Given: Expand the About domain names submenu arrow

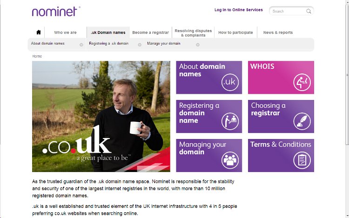Looking at the screenshot, I should tap(81, 45).
